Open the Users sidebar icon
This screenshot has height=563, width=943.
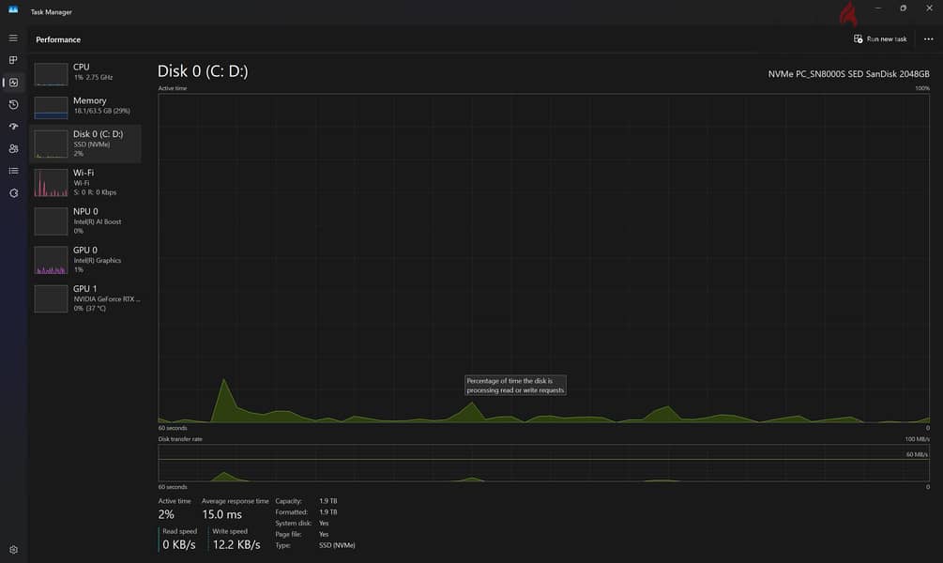click(13, 148)
